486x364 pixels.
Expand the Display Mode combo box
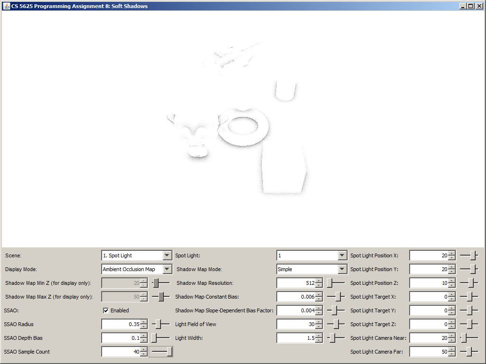[167, 269]
